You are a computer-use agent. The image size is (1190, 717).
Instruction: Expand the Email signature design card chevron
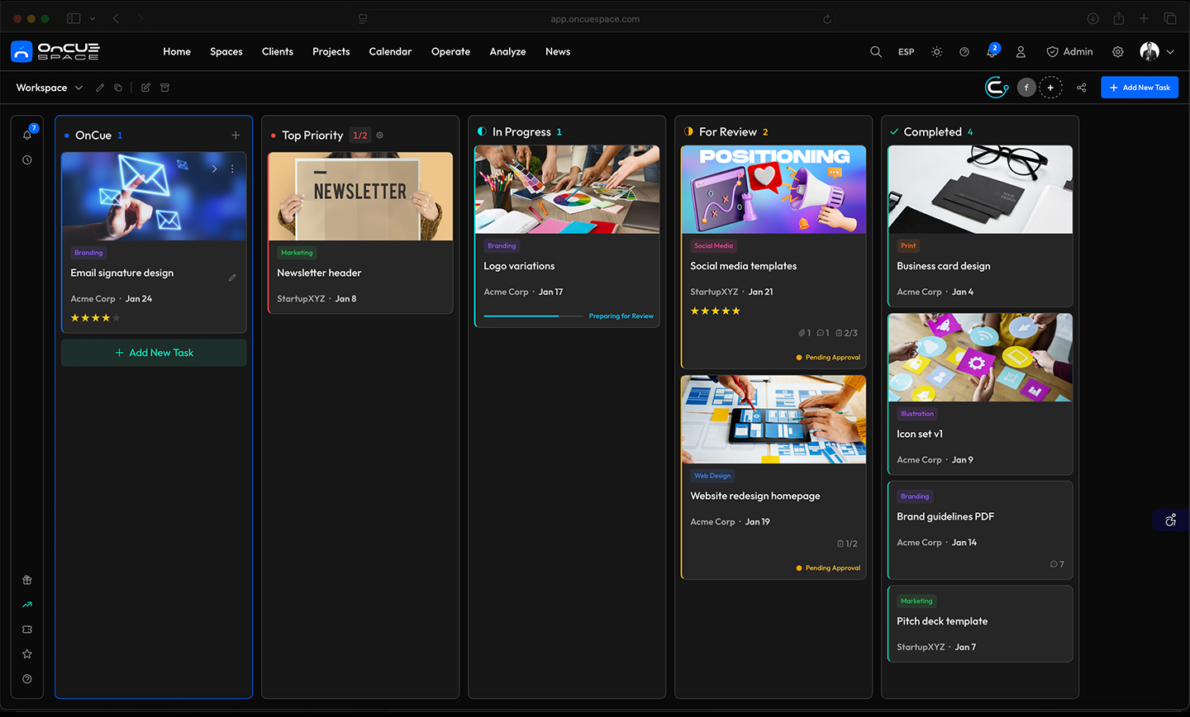coord(214,169)
